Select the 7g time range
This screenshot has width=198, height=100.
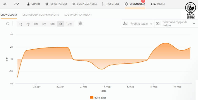(x=28, y=24)
